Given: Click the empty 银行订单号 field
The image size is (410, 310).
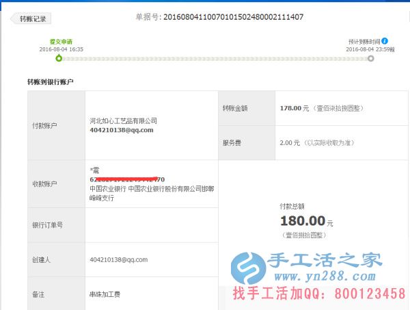Looking at the screenshot, I should (150, 225).
